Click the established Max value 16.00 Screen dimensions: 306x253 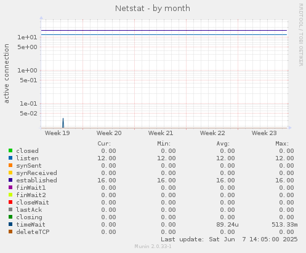(284, 181)
